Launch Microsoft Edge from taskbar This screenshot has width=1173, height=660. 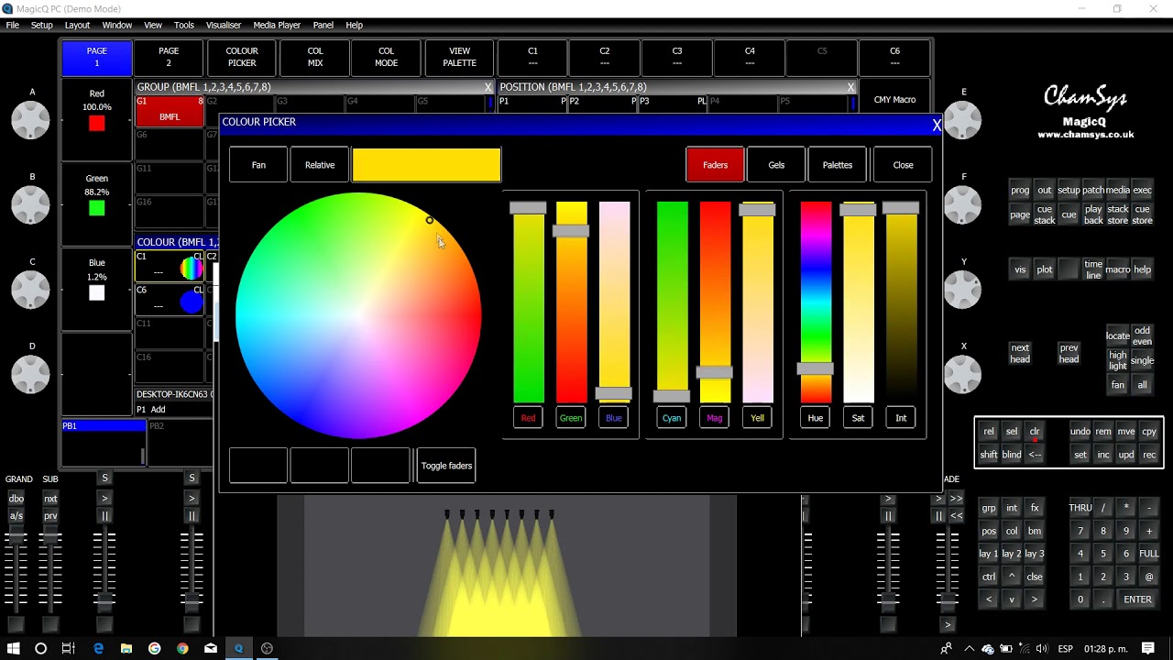(x=98, y=648)
